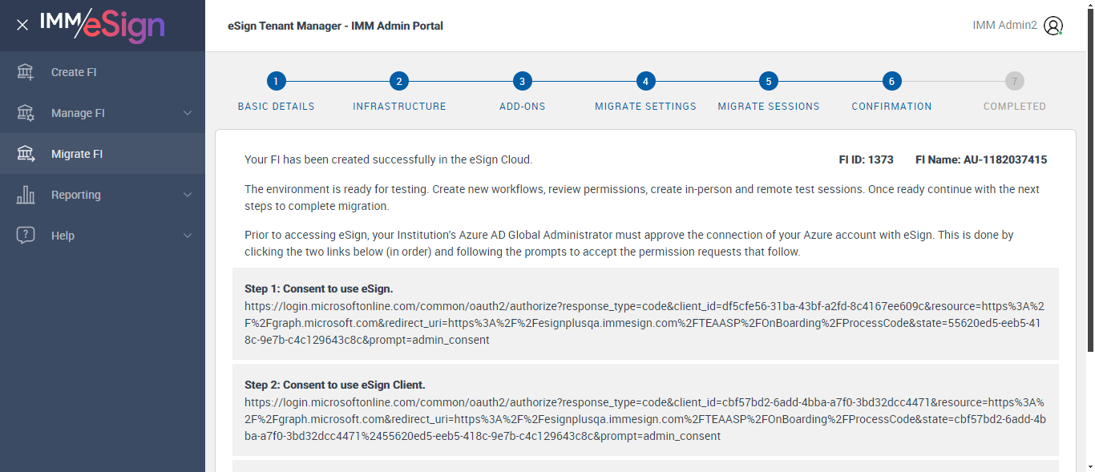
Task: Click the Confirmation step label
Action: coord(891,106)
